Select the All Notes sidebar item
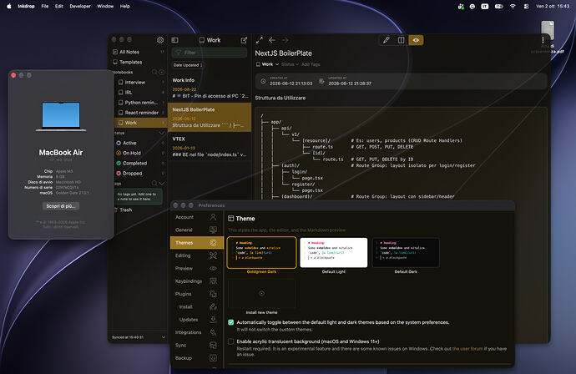This screenshot has height=374, width=576. point(138,52)
